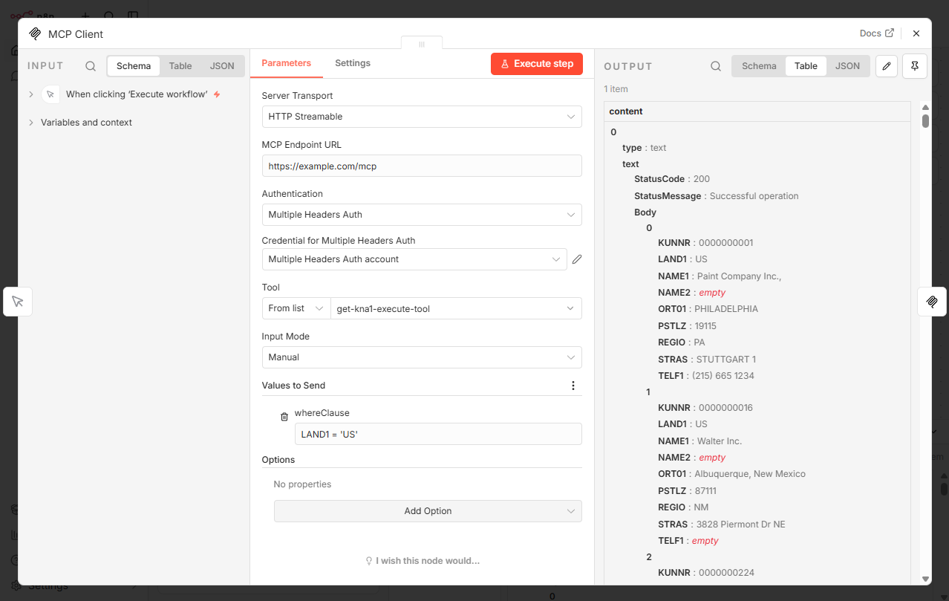Edit the credential with pencil icon

577,259
